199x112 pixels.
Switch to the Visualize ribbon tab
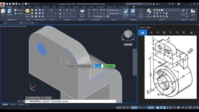37,7
